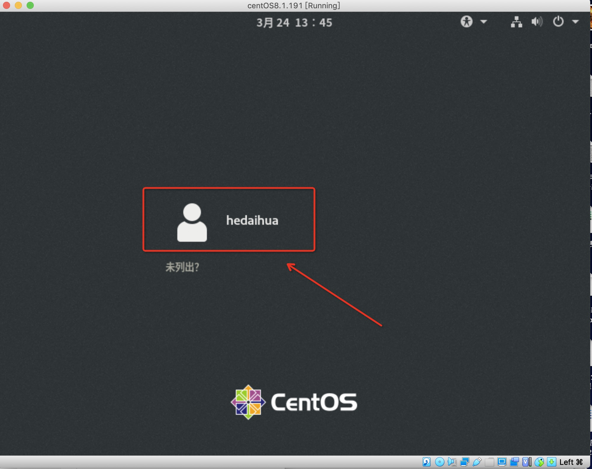Click the mouse integration status icon
The height and width of the screenshot is (469, 592).
pyautogui.click(x=539, y=462)
